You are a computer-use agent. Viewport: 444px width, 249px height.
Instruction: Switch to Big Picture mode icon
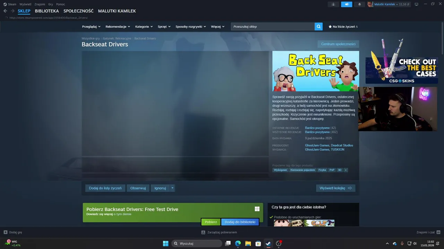pos(417,4)
